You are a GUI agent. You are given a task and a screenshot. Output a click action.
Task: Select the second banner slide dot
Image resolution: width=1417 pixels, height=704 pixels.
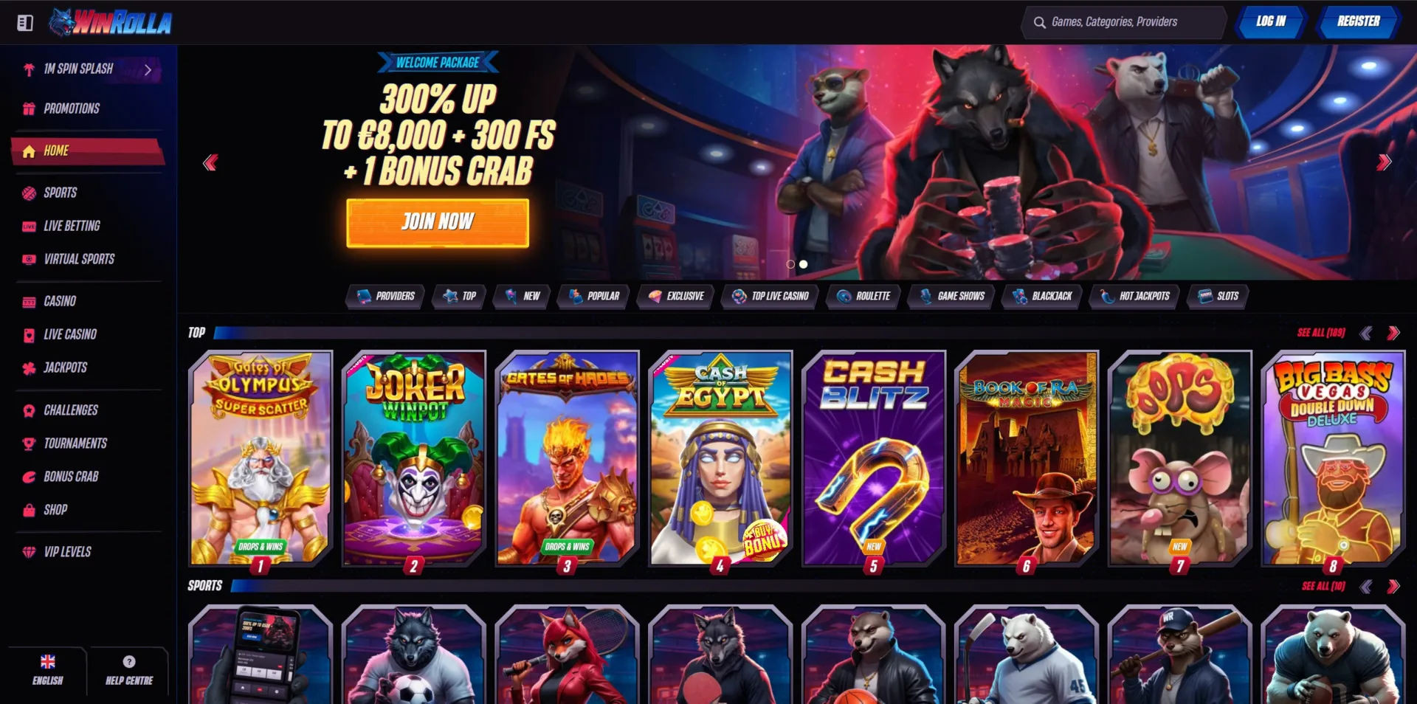tap(804, 264)
